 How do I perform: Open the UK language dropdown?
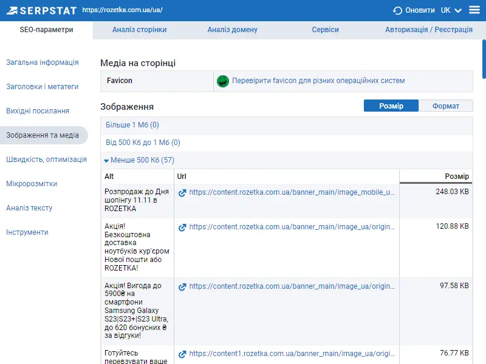pos(451,10)
